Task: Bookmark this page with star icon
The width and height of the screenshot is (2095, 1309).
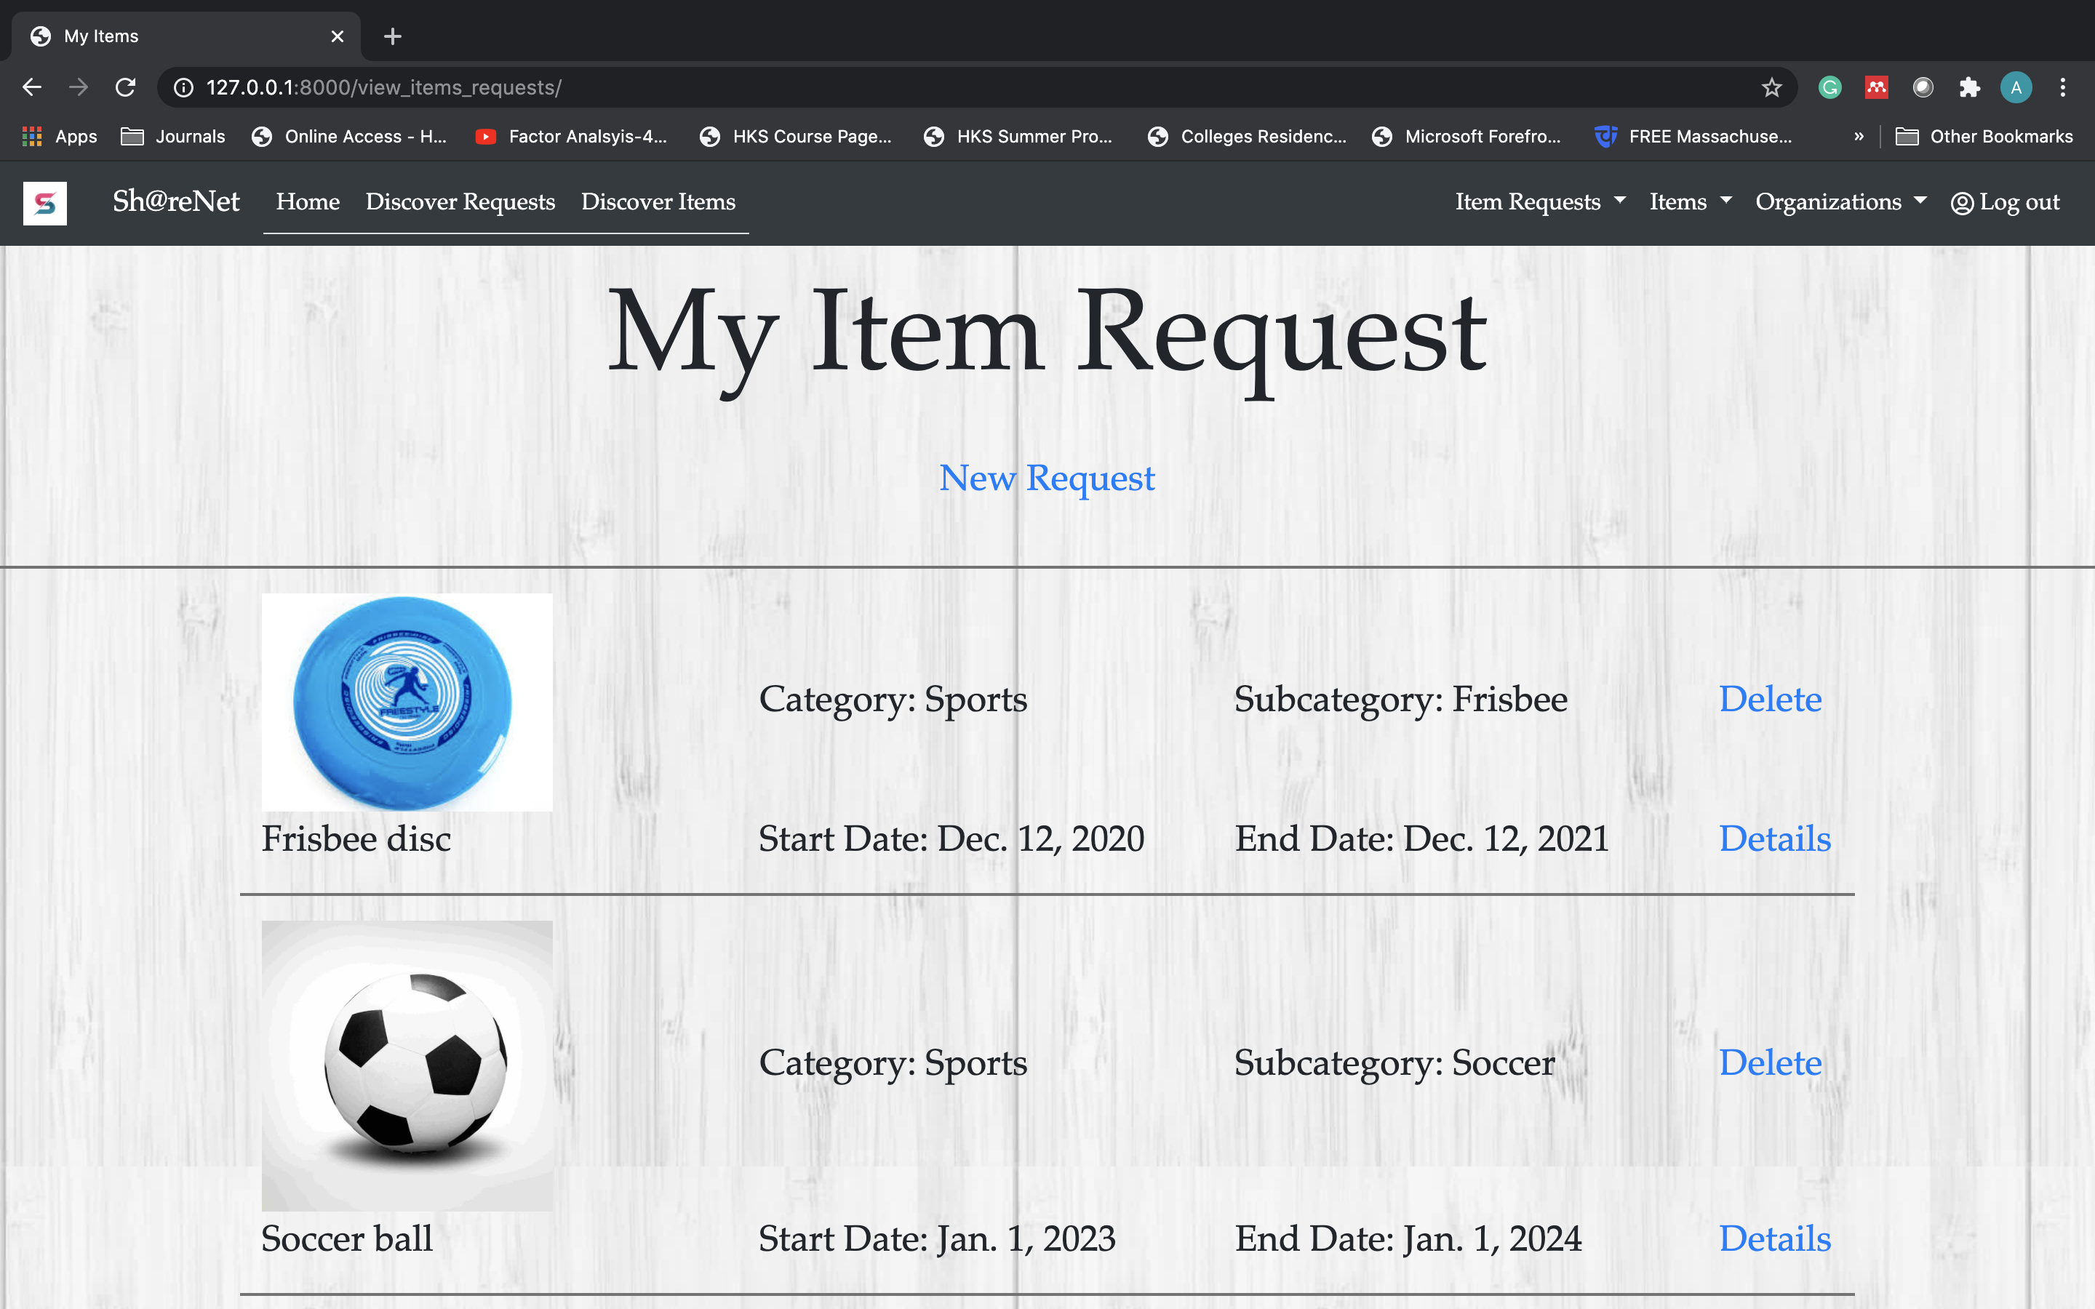Action: [1771, 87]
